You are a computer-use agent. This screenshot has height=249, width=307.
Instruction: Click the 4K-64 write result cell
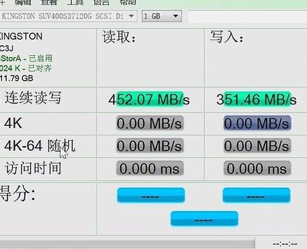[257, 146]
